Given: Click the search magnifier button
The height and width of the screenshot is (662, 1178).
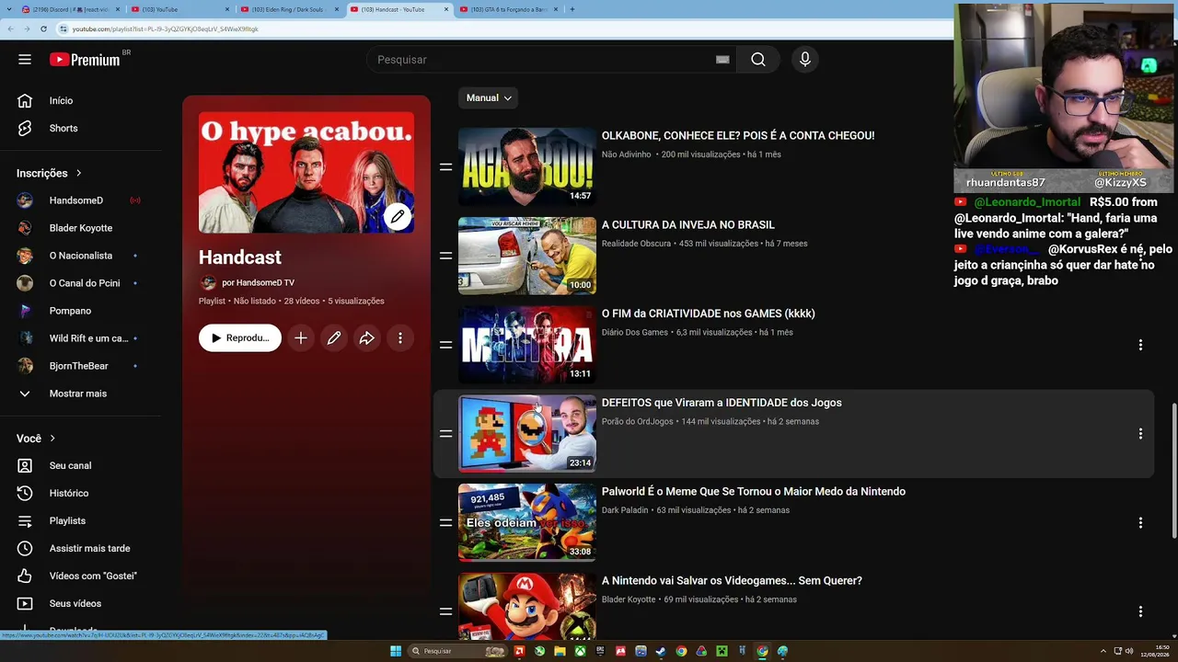Looking at the screenshot, I should [757, 60].
